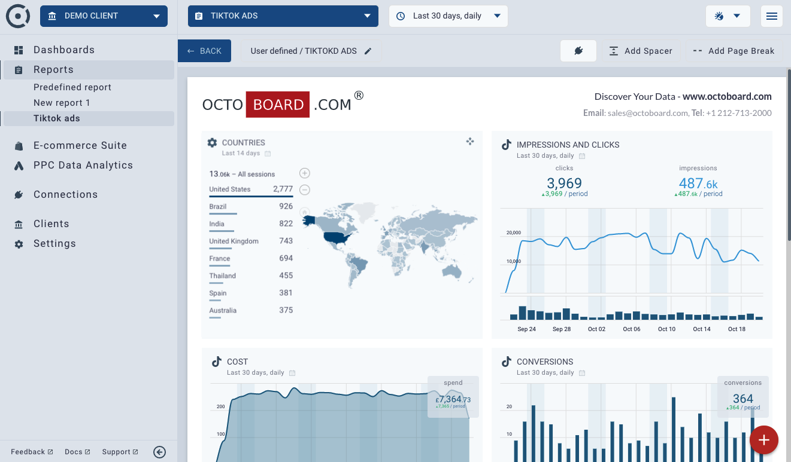Viewport: 791px width, 462px height.
Task: Click the conversions value 364
Action: (743, 399)
